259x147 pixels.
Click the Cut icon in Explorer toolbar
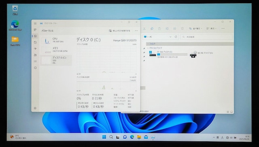[144, 29]
